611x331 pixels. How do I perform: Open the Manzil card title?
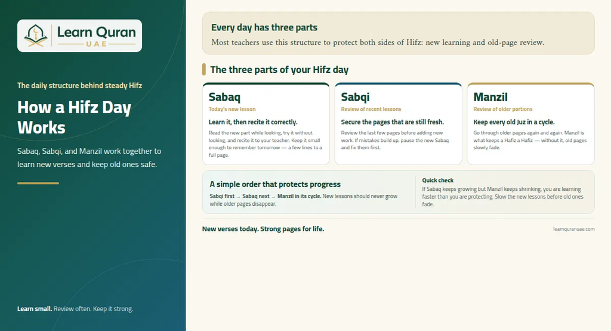point(490,97)
